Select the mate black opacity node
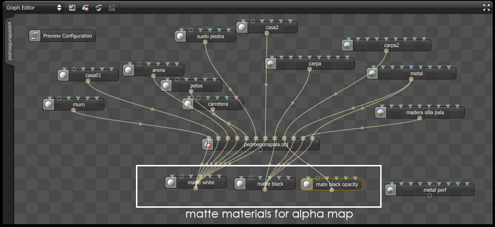The image size is (495, 227). pyautogui.click(x=331, y=184)
